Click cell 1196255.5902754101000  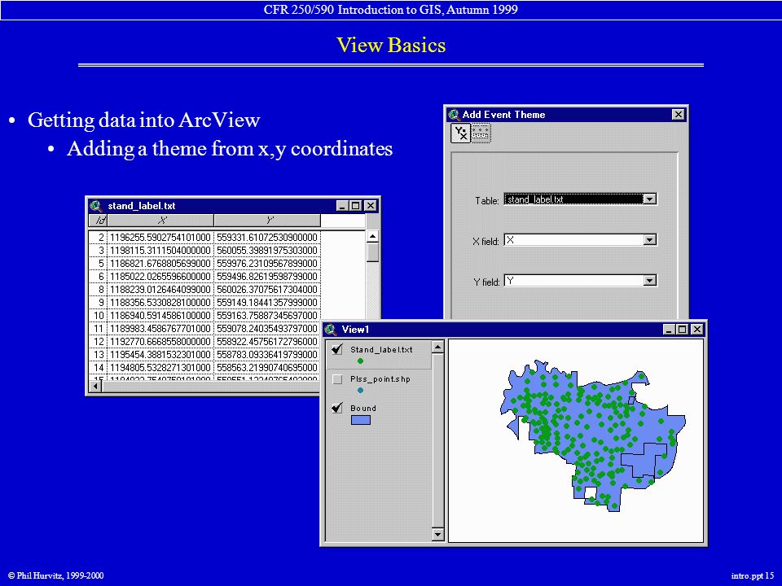pos(160,237)
